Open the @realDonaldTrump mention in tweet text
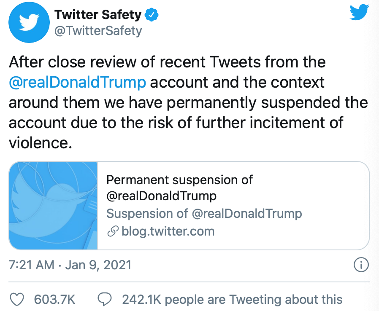 click(x=77, y=82)
